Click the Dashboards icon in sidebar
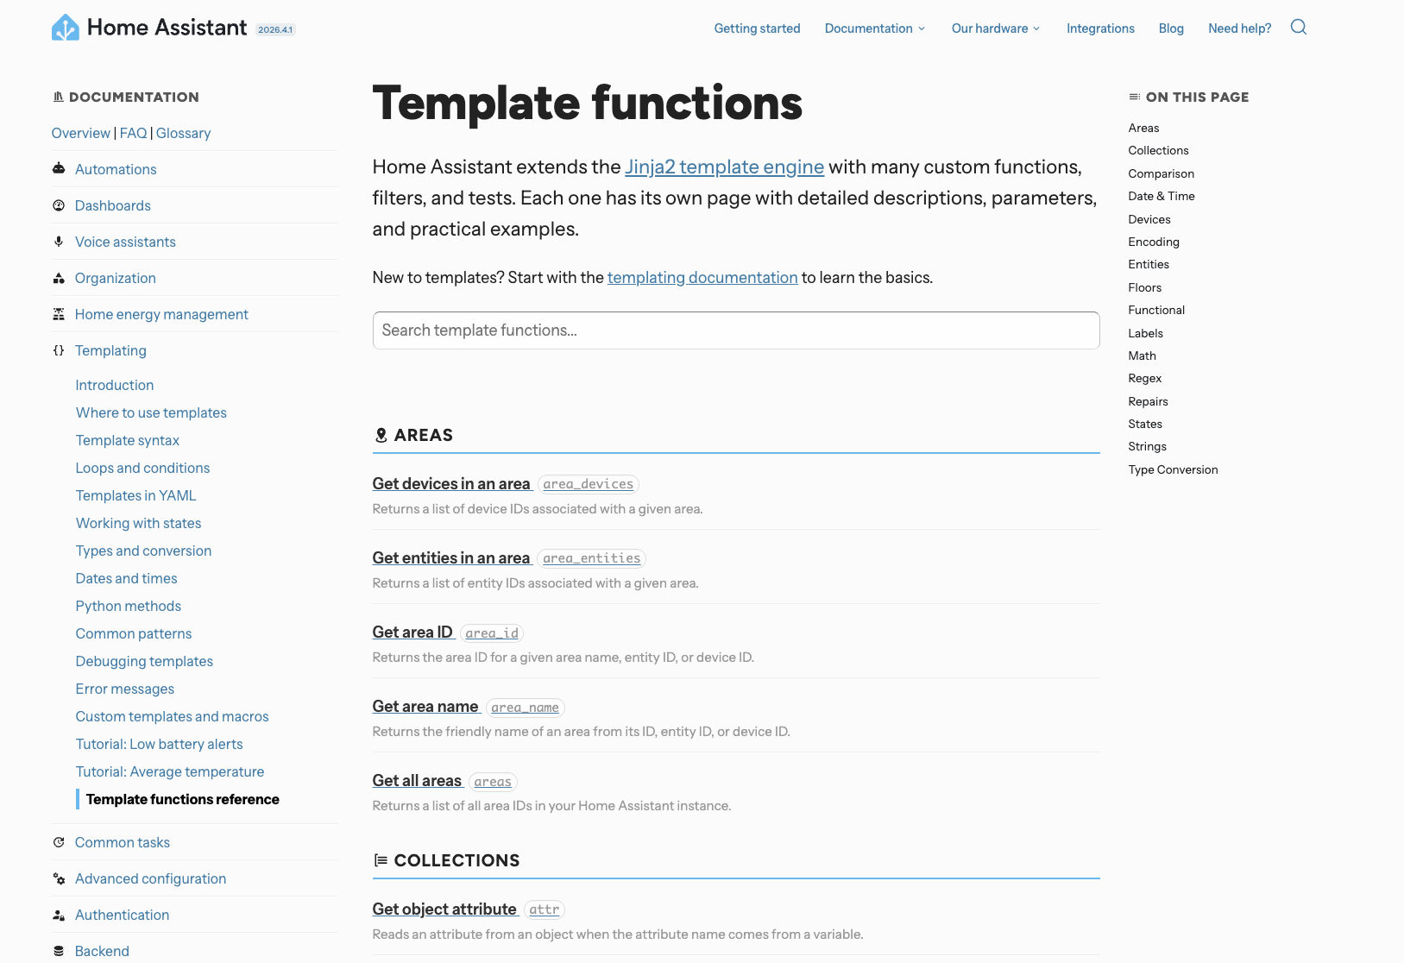Viewport: 1404px width, 963px height. [59, 205]
